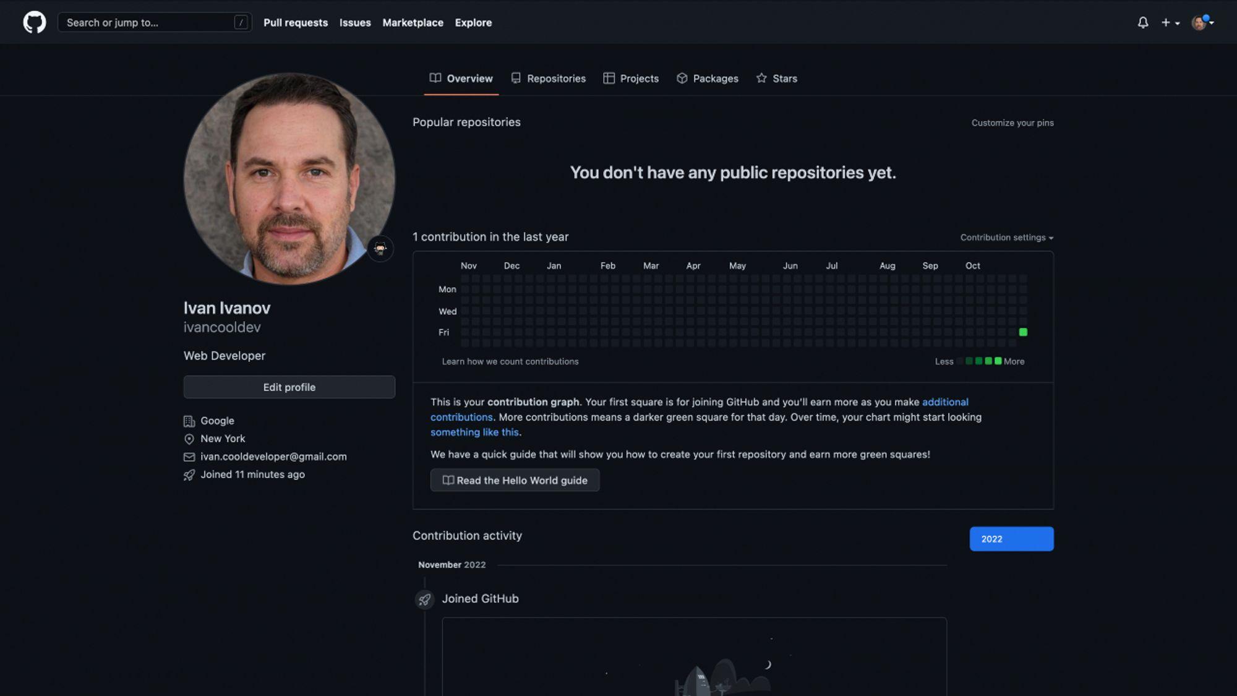Image resolution: width=1237 pixels, height=696 pixels.
Task: Click the Read the Hello World guide button
Action: click(x=515, y=480)
